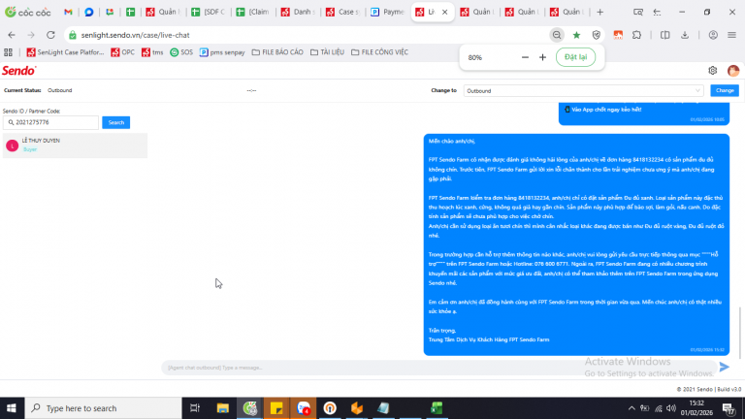Click the send message arrow
The image size is (745, 419).
(724, 367)
